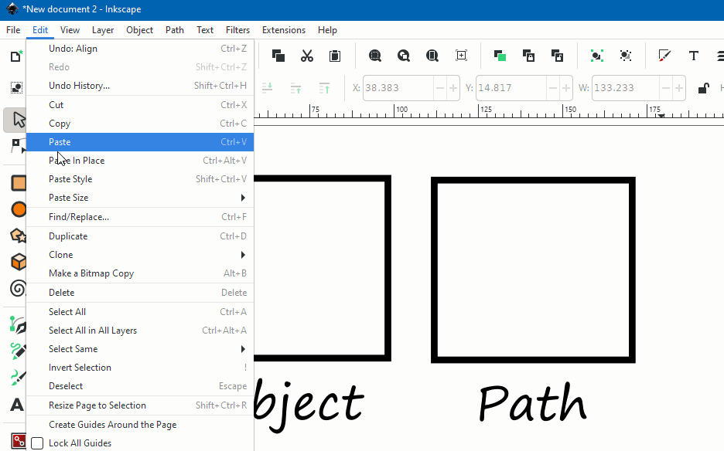Select the Star tool
724x451 pixels.
coord(17,236)
